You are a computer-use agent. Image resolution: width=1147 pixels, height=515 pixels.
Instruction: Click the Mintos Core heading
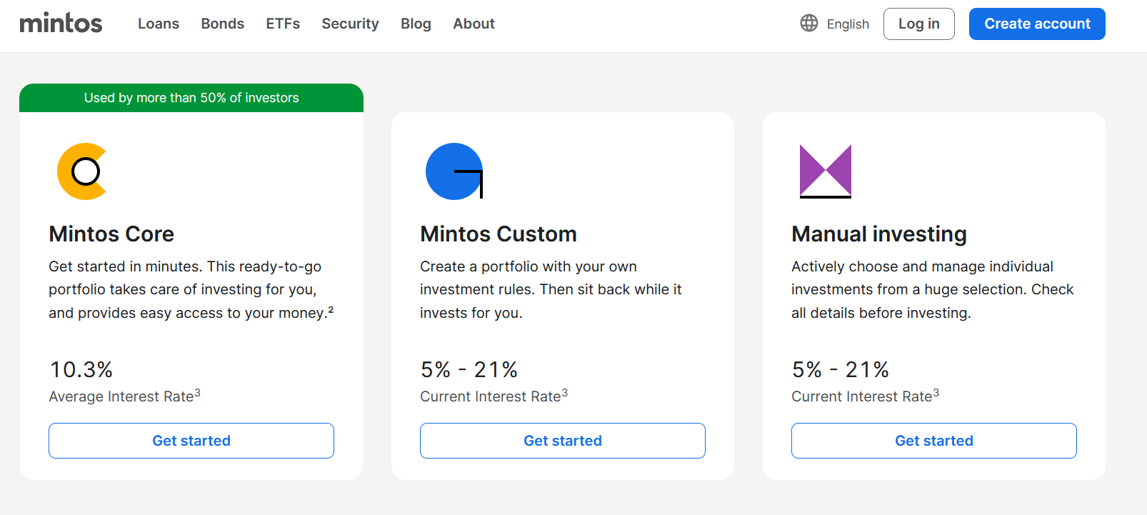click(111, 234)
